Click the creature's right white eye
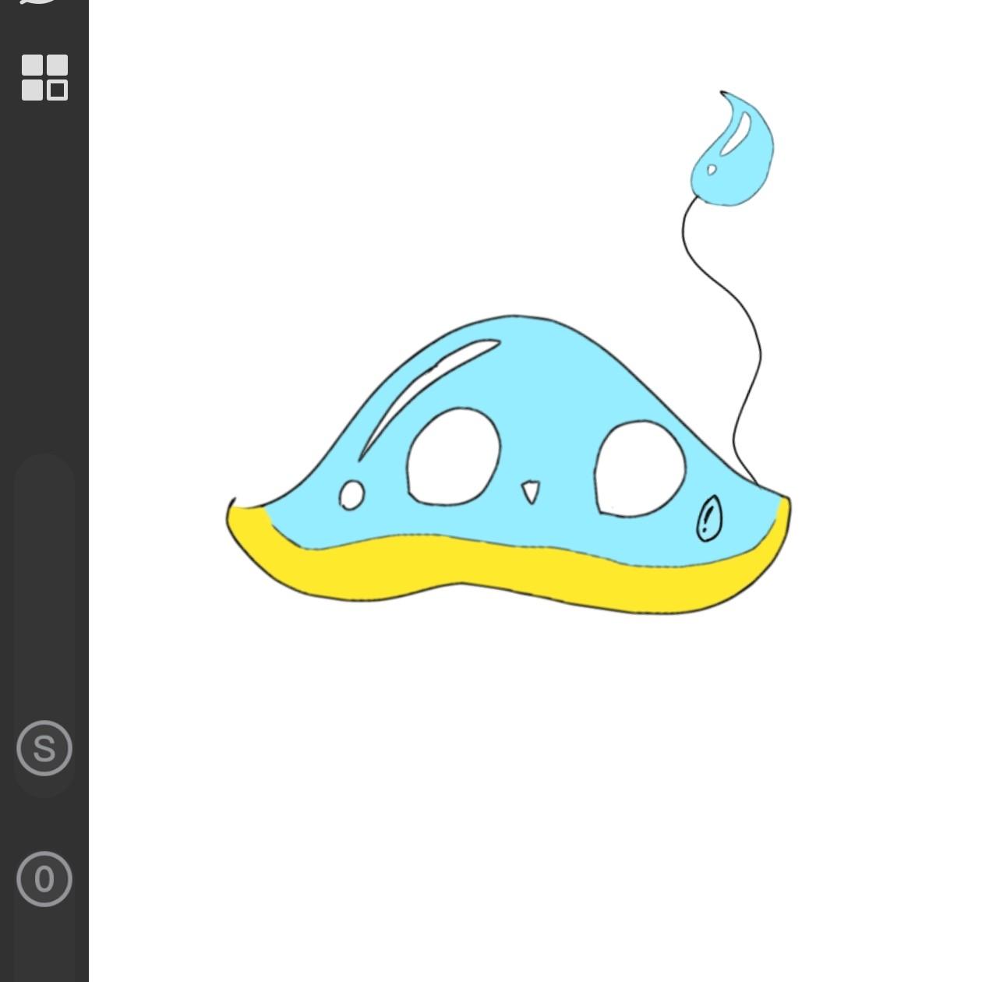982x982 pixels. (x=639, y=469)
